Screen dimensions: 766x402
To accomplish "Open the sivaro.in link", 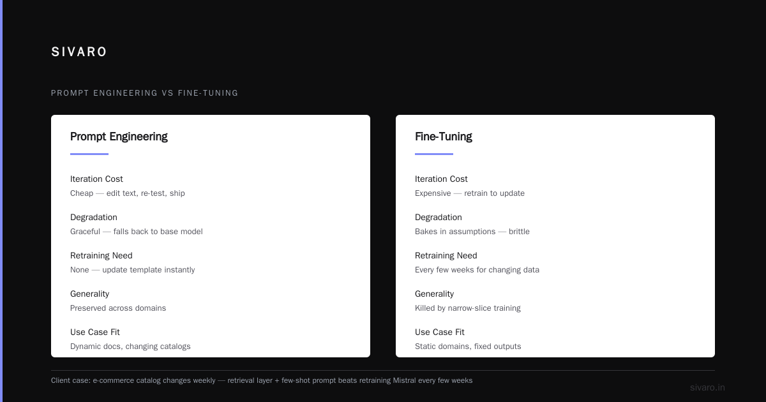I will [707, 387].
